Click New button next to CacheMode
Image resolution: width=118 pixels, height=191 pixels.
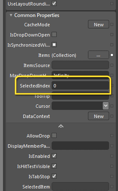[98, 24]
